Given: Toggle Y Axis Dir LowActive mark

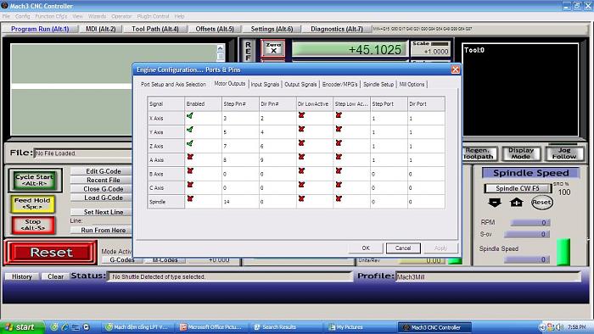Looking at the screenshot, I should [x=301, y=130].
